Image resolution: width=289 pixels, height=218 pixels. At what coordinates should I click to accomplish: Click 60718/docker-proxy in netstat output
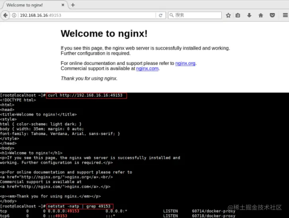[x=214, y=216]
